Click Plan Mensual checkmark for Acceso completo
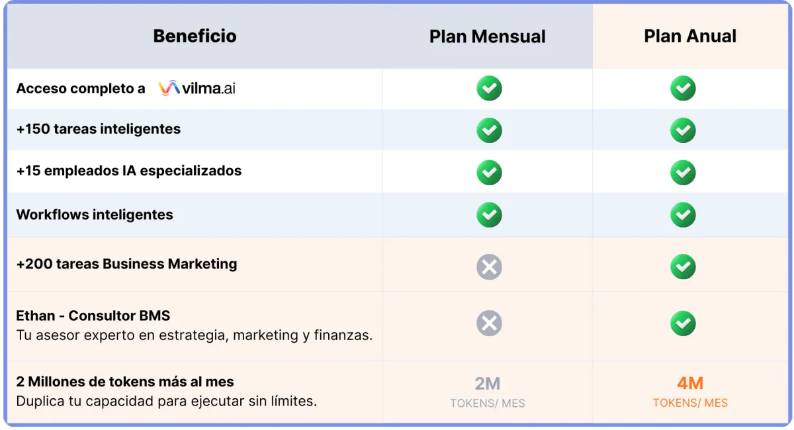 pyautogui.click(x=489, y=88)
